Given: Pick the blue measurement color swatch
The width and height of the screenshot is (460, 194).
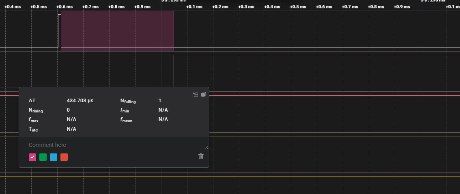Looking at the screenshot, I should pos(54,157).
